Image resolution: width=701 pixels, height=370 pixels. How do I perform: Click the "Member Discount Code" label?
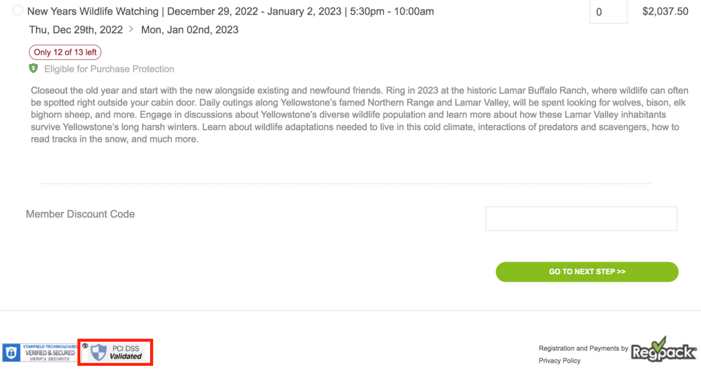click(x=81, y=214)
